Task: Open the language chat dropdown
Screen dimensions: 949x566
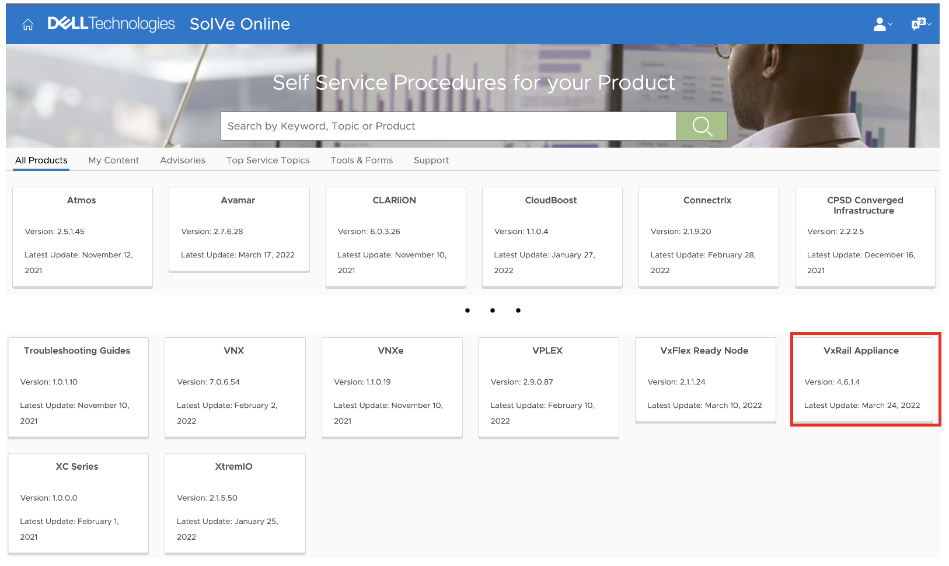Action: tap(920, 25)
